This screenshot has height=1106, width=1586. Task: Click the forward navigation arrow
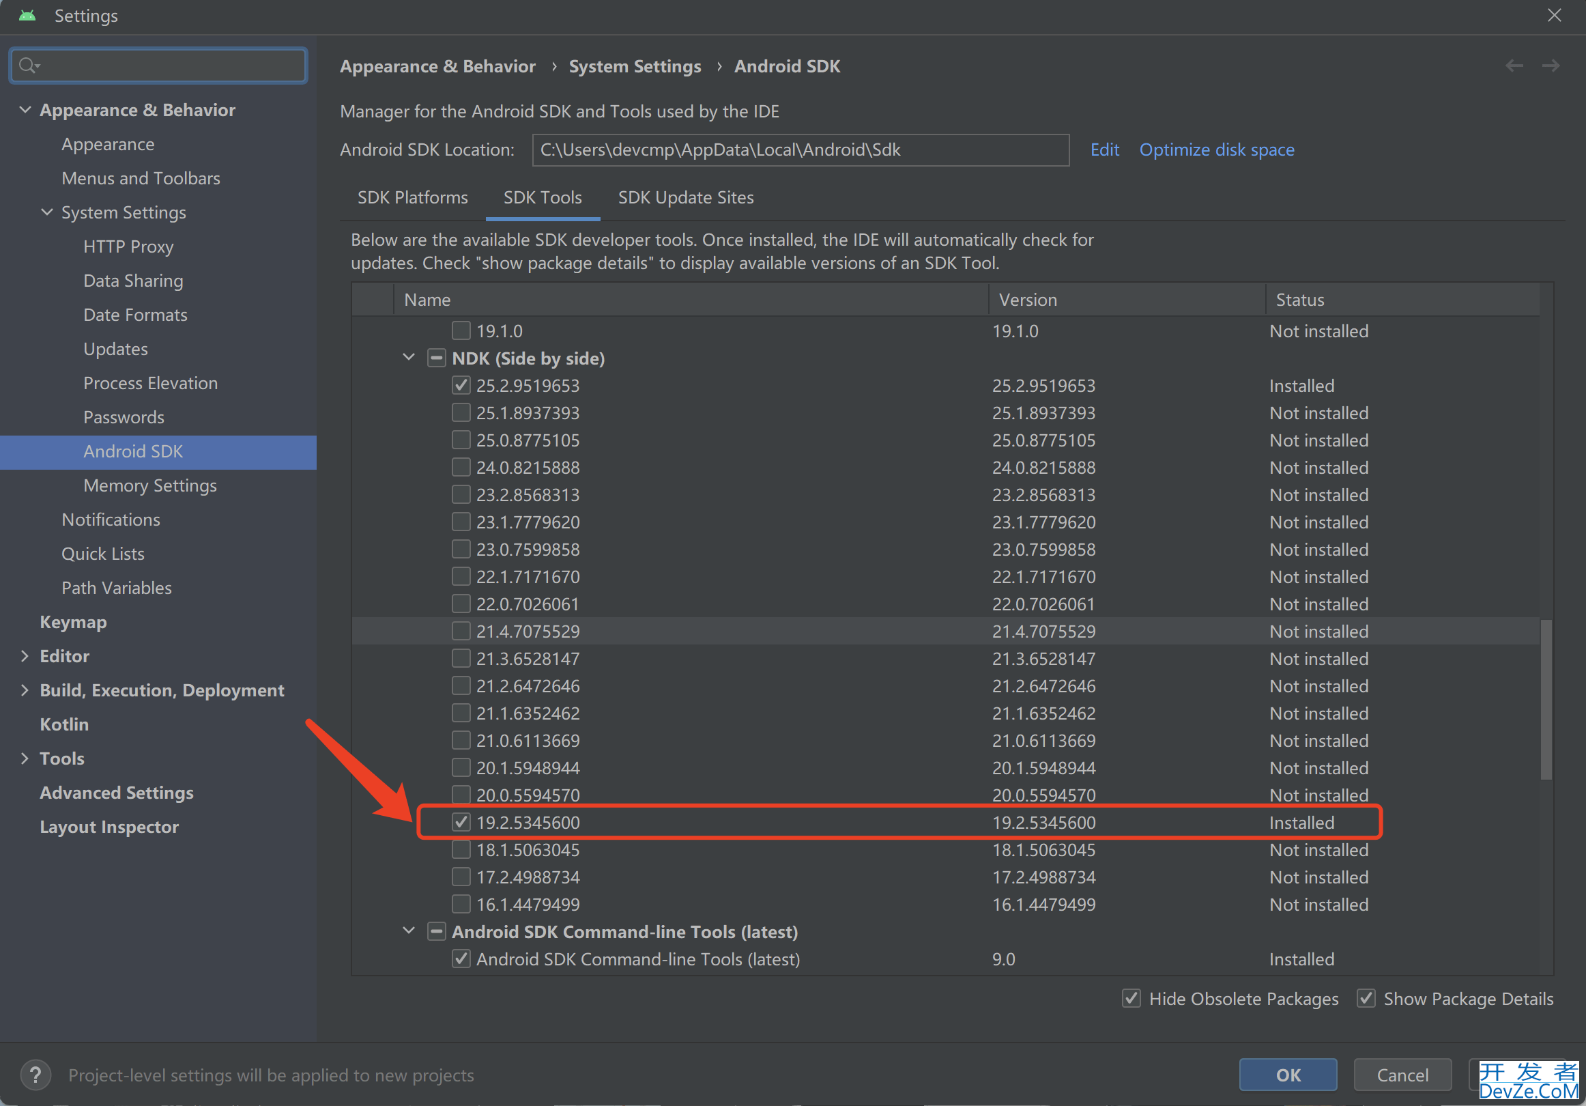coord(1551,66)
